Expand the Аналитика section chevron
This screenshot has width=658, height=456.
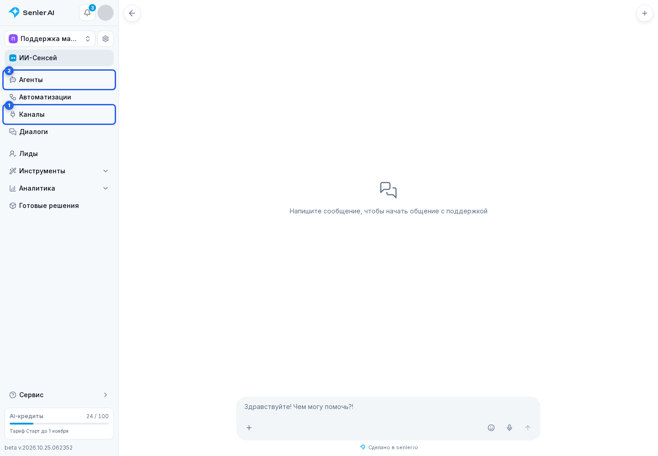pyautogui.click(x=106, y=188)
